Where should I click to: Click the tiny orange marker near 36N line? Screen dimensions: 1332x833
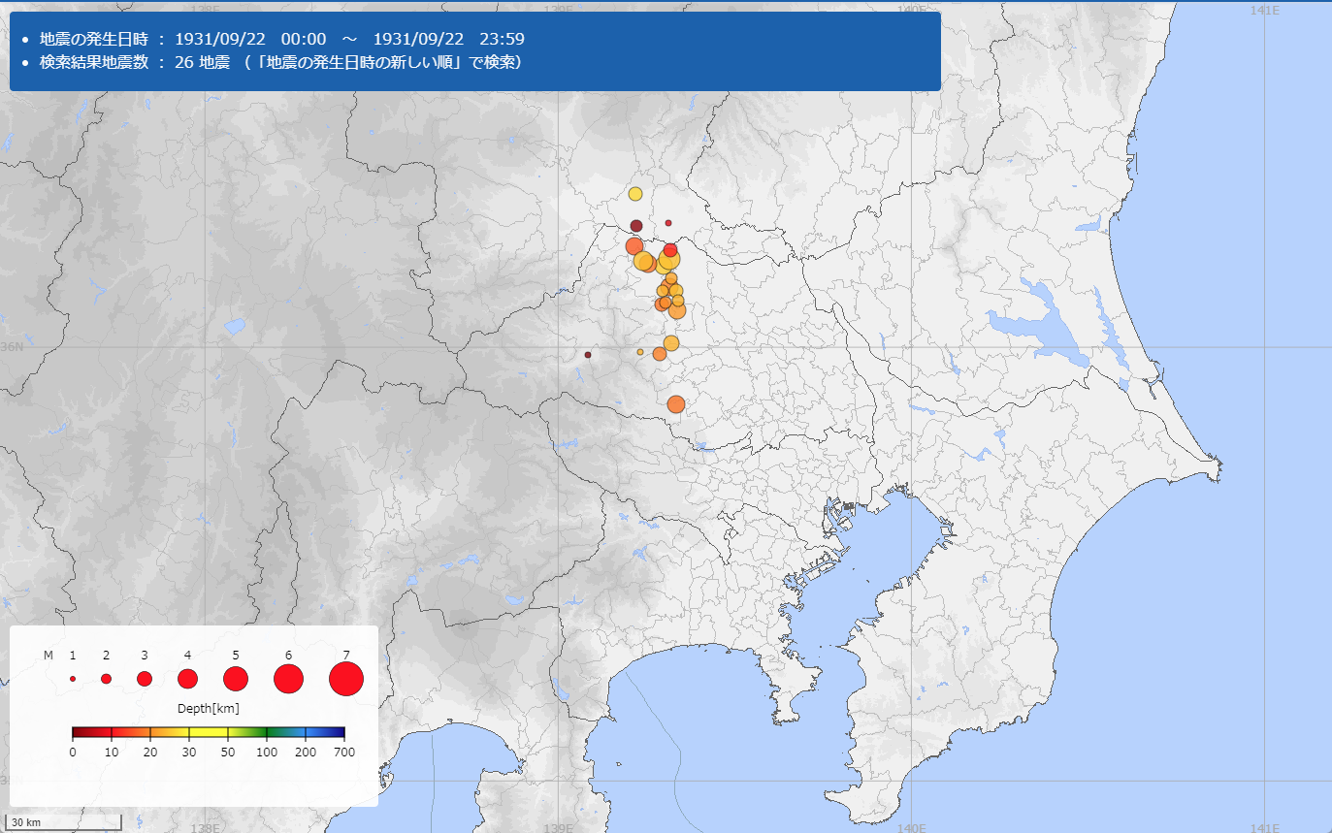click(640, 352)
